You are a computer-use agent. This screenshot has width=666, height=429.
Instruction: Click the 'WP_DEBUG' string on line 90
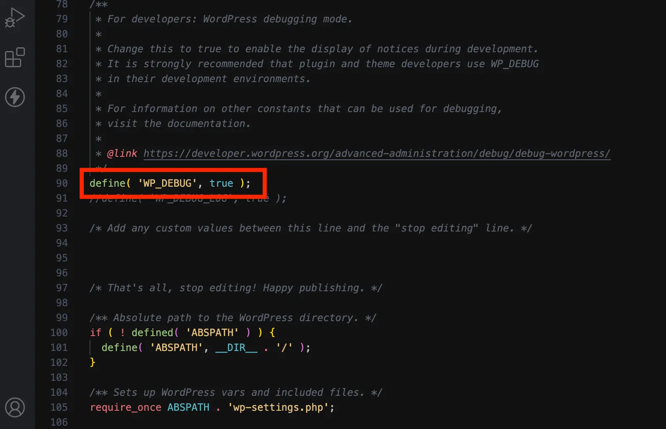click(167, 183)
